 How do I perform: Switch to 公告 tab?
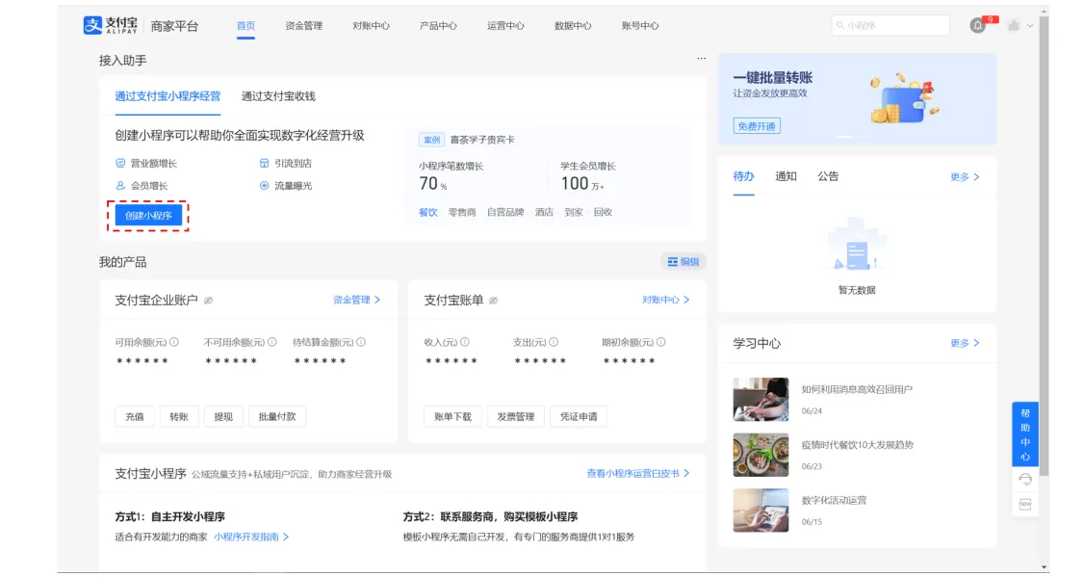828,176
